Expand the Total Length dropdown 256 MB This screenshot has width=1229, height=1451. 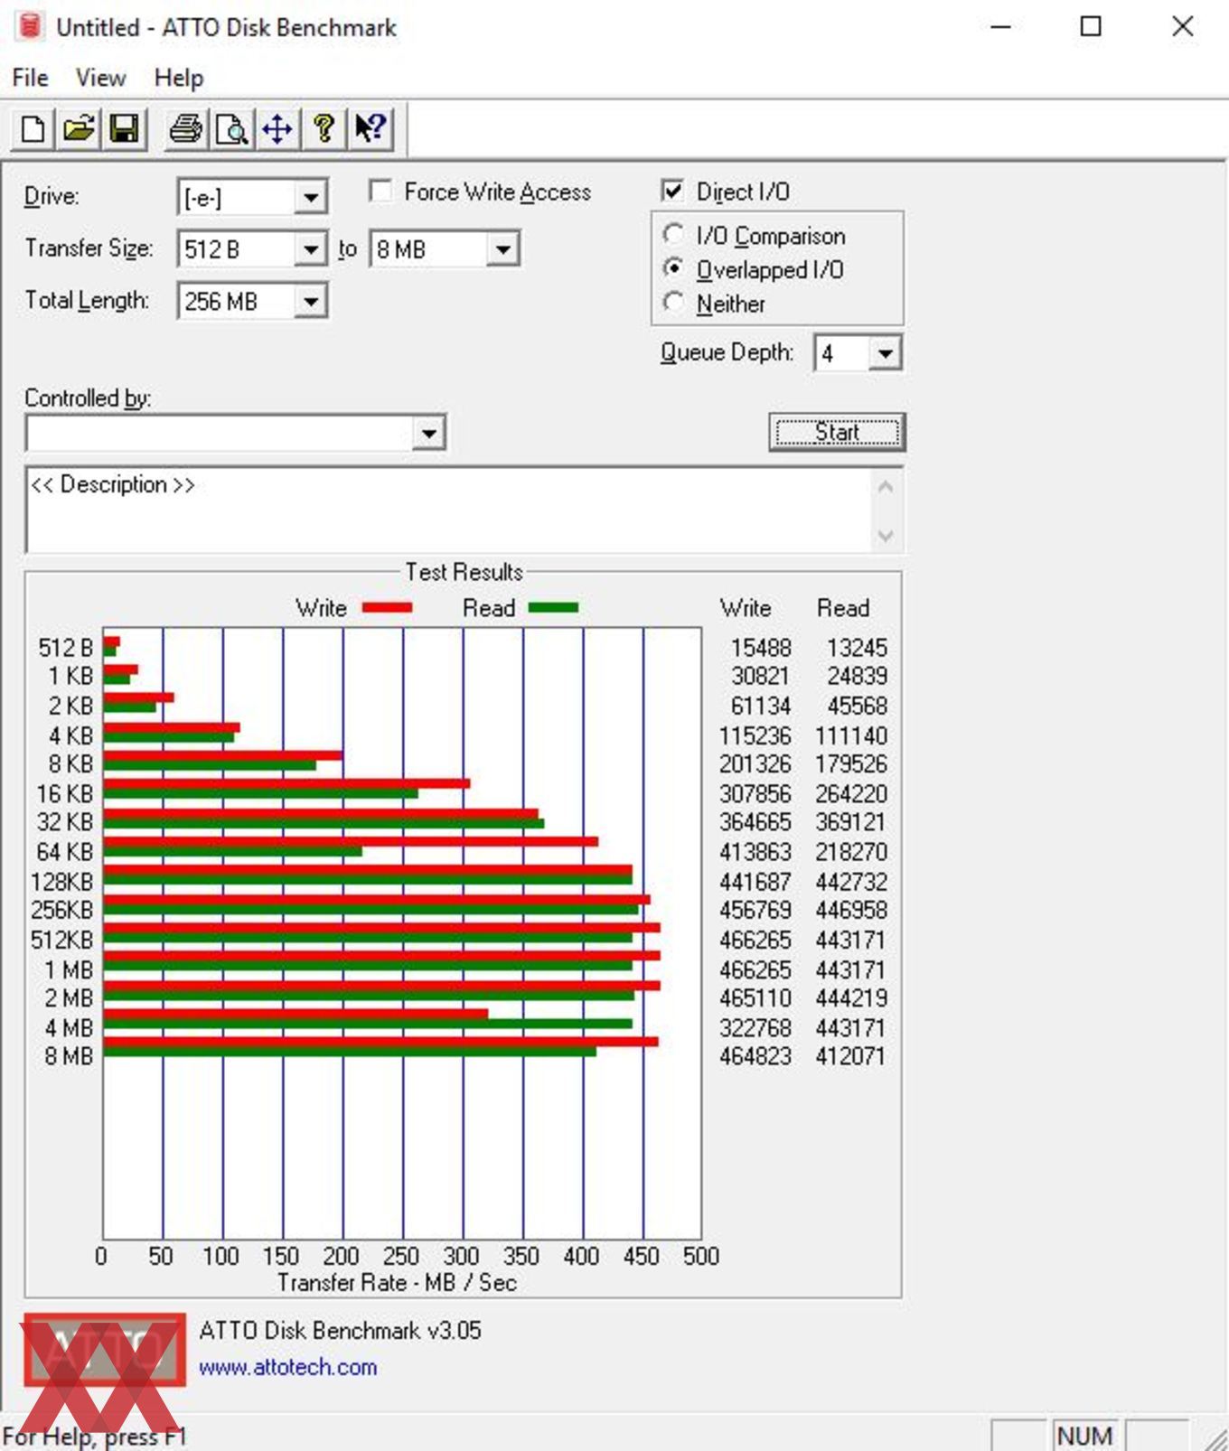click(x=310, y=301)
